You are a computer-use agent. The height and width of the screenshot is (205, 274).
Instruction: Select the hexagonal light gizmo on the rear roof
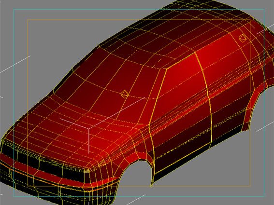(243, 38)
